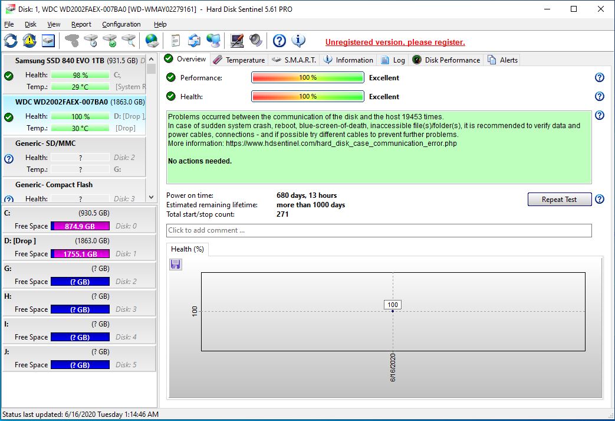Select the Overview tab
The width and height of the screenshot is (615, 421).
(x=185, y=59)
